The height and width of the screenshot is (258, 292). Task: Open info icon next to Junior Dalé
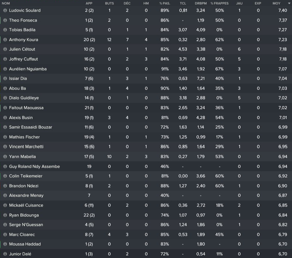[5, 254]
